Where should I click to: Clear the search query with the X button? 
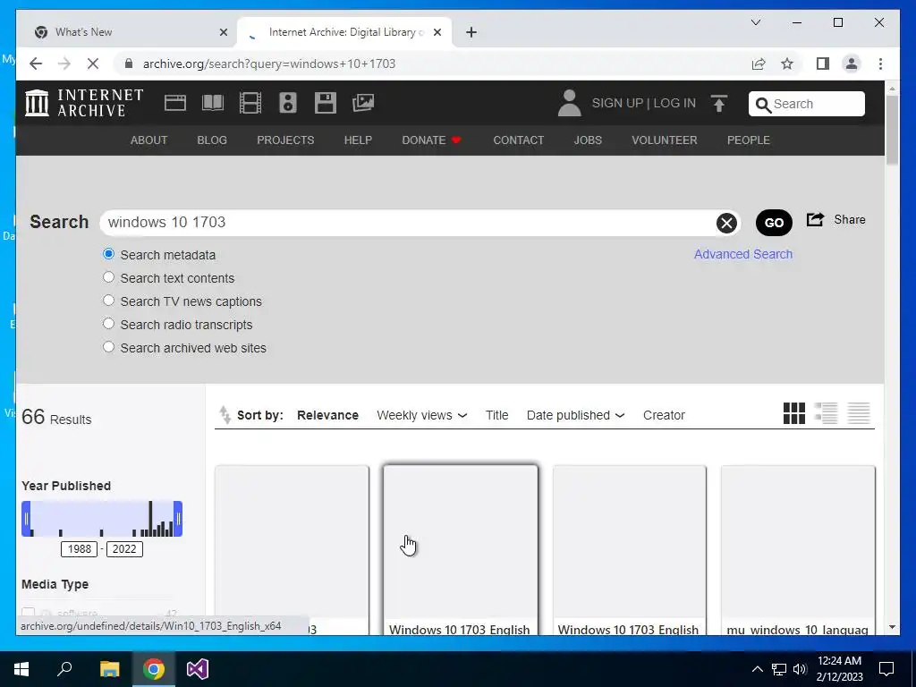tap(726, 223)
